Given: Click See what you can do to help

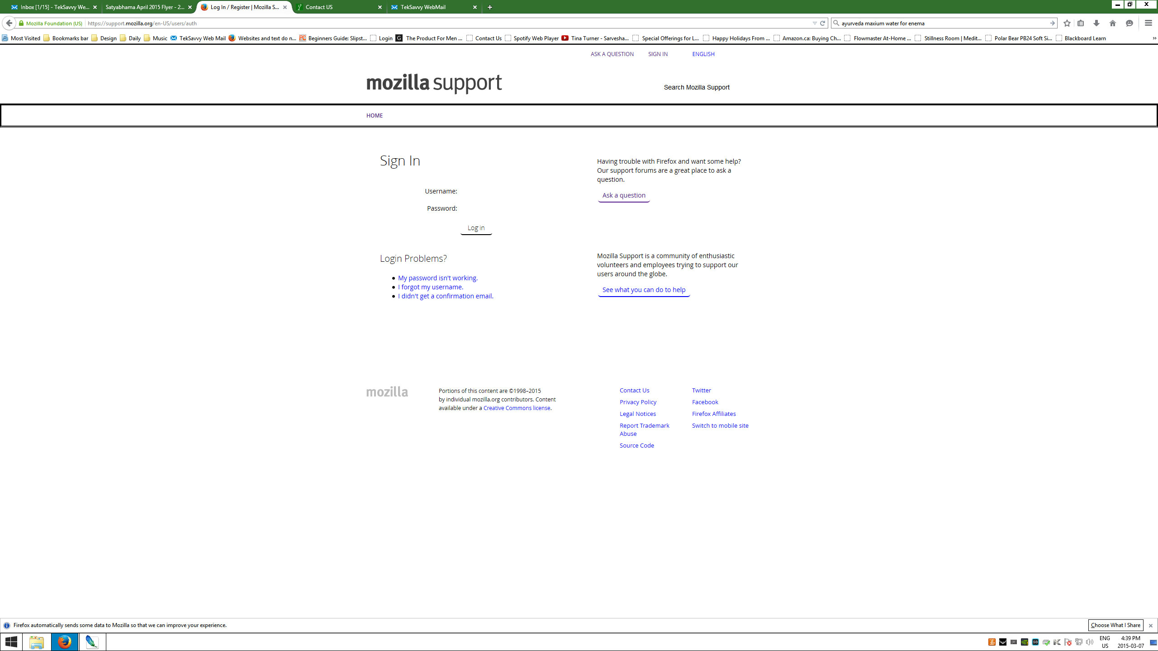Looking at the screenshot, I should coord(644,290).
